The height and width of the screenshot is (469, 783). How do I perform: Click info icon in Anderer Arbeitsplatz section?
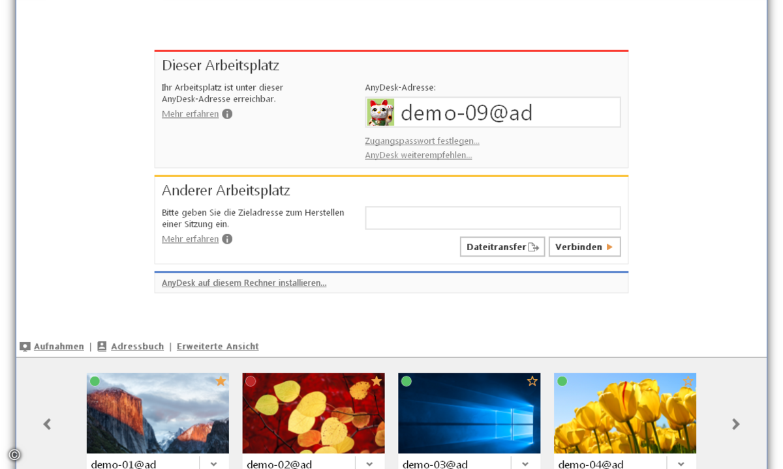pyautogui.click(x=227, y=239)
